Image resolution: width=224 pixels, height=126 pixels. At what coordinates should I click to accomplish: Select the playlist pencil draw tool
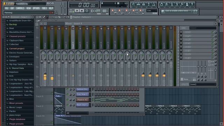click(x=44, y=17)
